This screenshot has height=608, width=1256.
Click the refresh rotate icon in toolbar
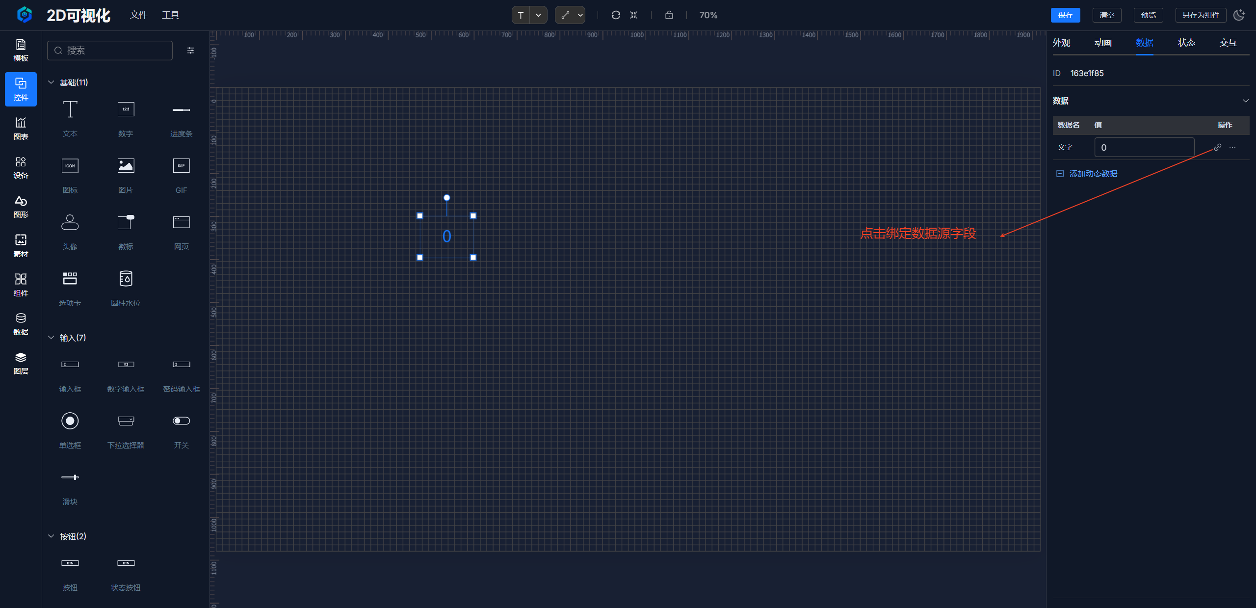coord(615,15)
